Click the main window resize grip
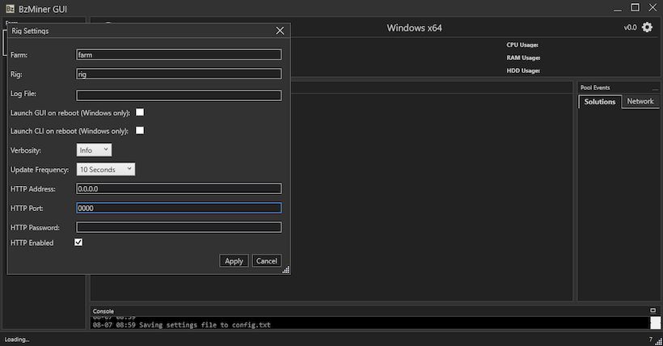Image resolution: width=663 pixels, height=346 pixels. tap(658, 341)
